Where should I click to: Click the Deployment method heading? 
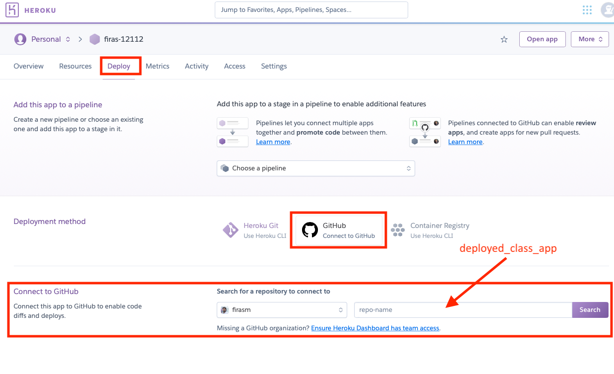[x=50, y=222]
